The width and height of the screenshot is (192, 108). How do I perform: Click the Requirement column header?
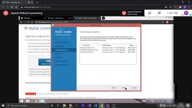pos(107,45)
